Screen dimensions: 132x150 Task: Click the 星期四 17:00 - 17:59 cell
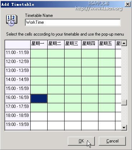90,108
